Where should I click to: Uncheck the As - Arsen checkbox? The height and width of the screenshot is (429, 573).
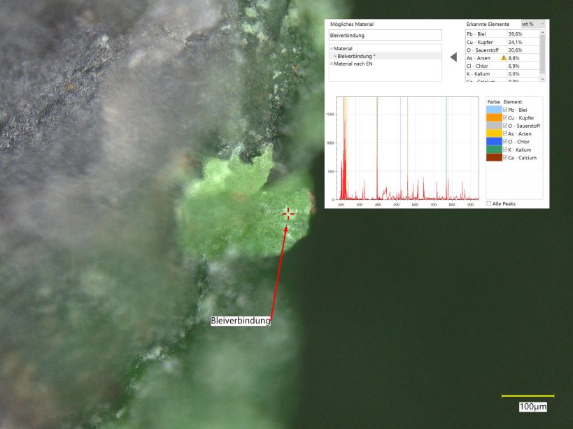505,133
